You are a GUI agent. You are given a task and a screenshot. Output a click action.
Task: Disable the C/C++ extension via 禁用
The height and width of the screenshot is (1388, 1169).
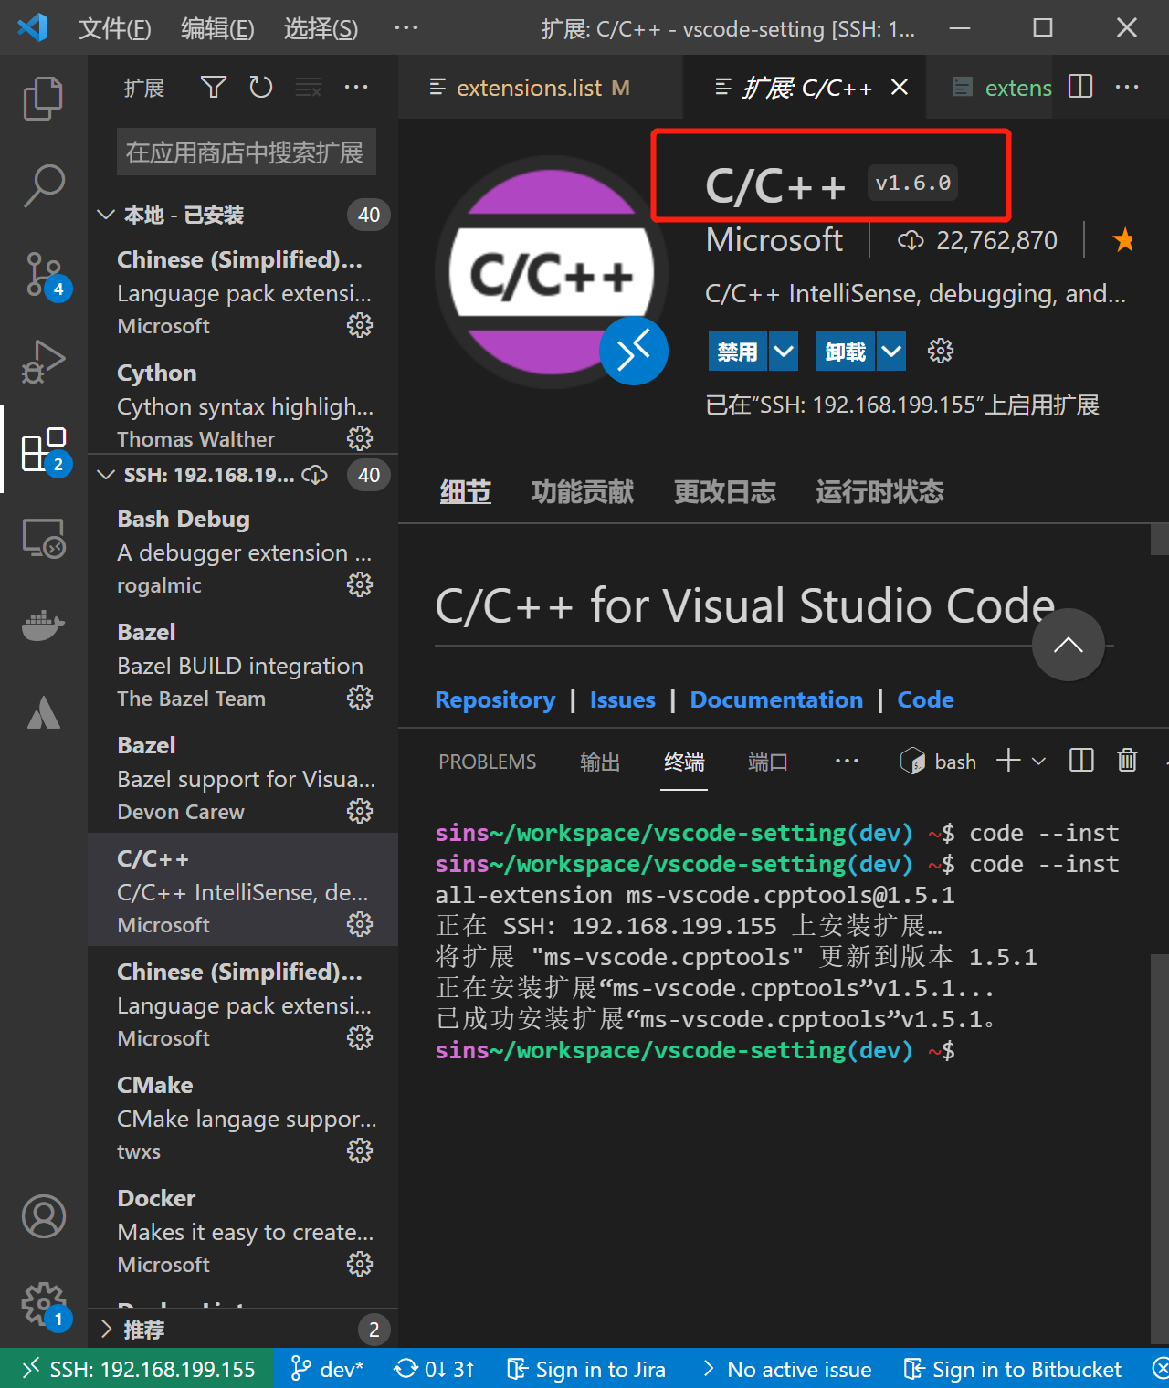point(736,350)
